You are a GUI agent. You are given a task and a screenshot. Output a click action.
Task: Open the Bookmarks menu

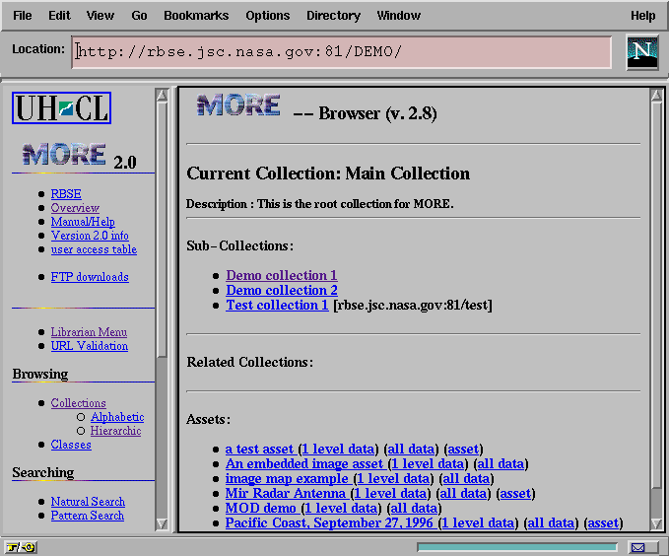(196, 16)
